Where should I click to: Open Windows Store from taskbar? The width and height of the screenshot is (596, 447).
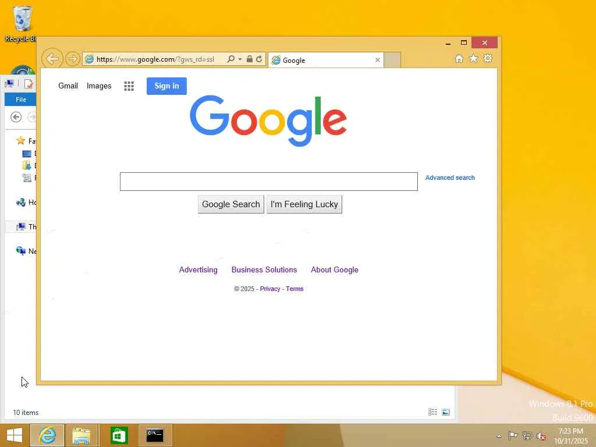[119, 435]
